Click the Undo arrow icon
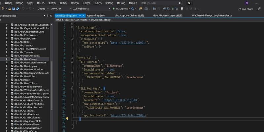This screenshot has height=132, width=264. (23, 9)
